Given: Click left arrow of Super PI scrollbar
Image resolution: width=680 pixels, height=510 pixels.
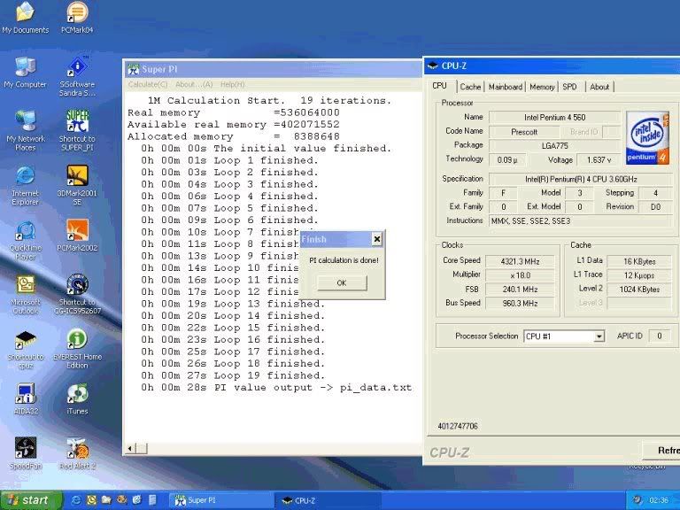Looking at the screenshot, I should [129, 448].
